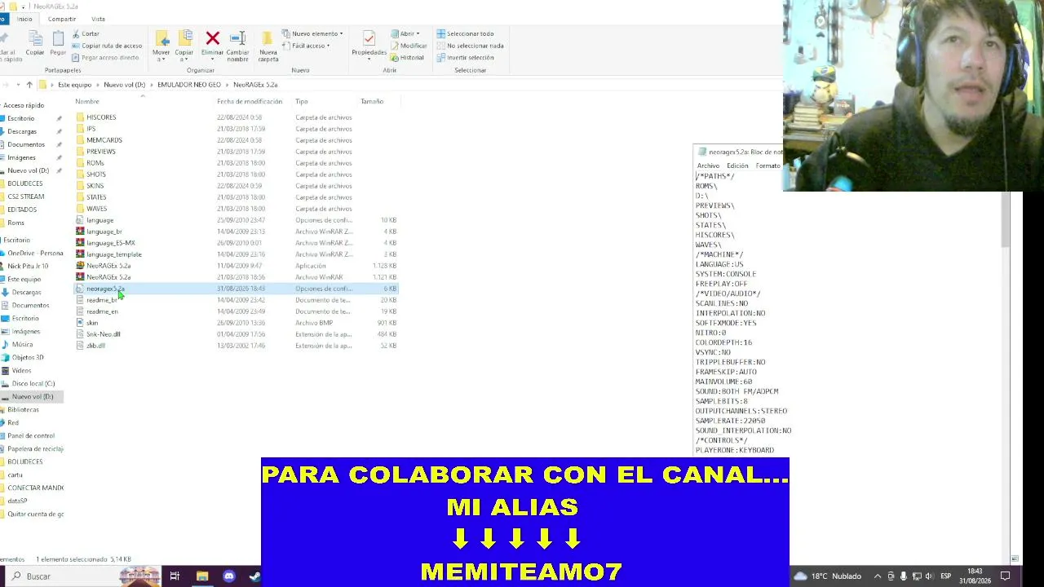Click Historial in the ribbon
This screenshot has width=1044, height=587.
[x=408, y=58]
